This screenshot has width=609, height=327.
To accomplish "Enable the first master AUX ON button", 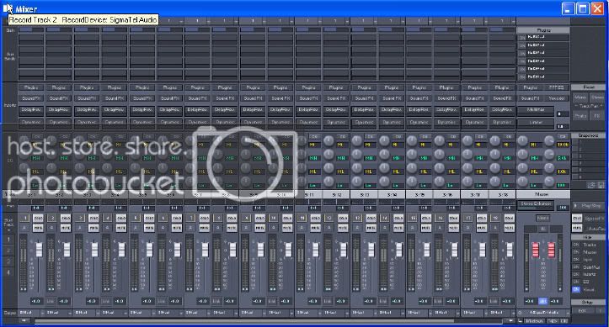I will pyautogui.click(x=522, y=37).
